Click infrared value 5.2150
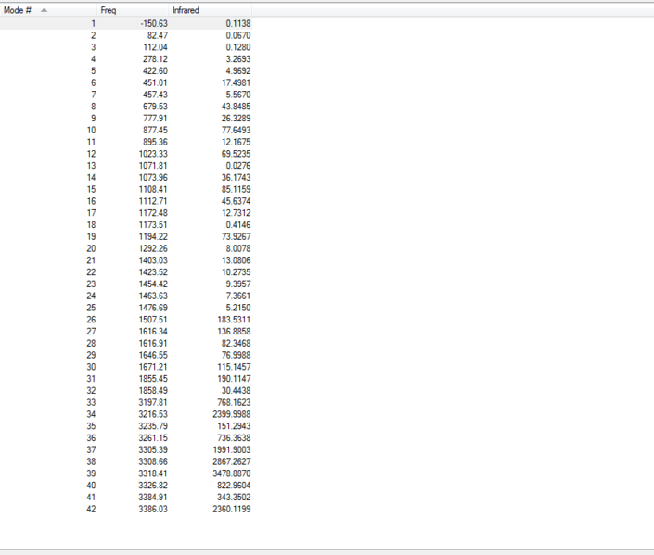This screenshot has width=654, height=555. click(238, 308)
